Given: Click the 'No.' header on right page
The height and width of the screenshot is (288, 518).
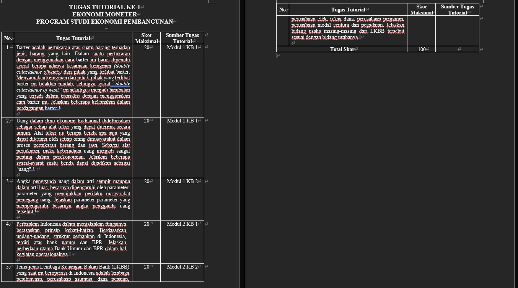Looking at the screenshot, I should [x=283, y=10].
